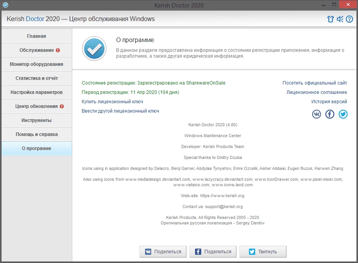The width and height of the screenshot is (358, 263).
Task: Open the skin theme shirt icon
Action: [x=330, y=19]
